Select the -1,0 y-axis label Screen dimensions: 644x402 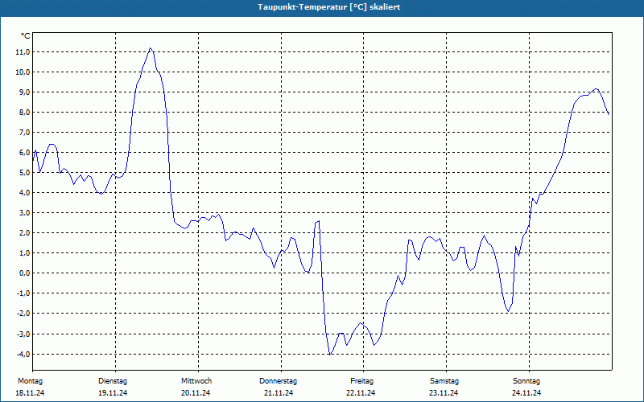coord(23,293)
